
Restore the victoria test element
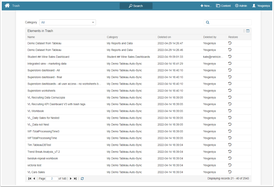point(230,165)
